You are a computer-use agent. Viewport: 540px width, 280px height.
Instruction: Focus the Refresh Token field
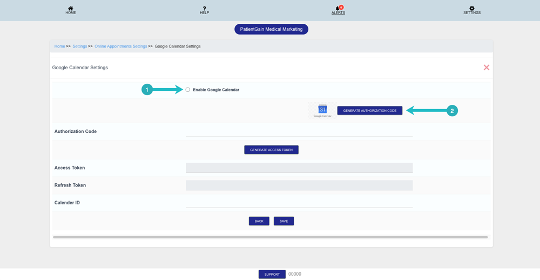tap(299, 185)
